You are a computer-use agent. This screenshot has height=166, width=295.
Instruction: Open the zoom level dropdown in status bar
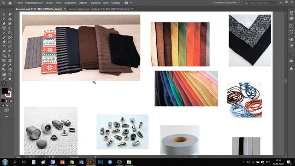[x=26, y=157]
